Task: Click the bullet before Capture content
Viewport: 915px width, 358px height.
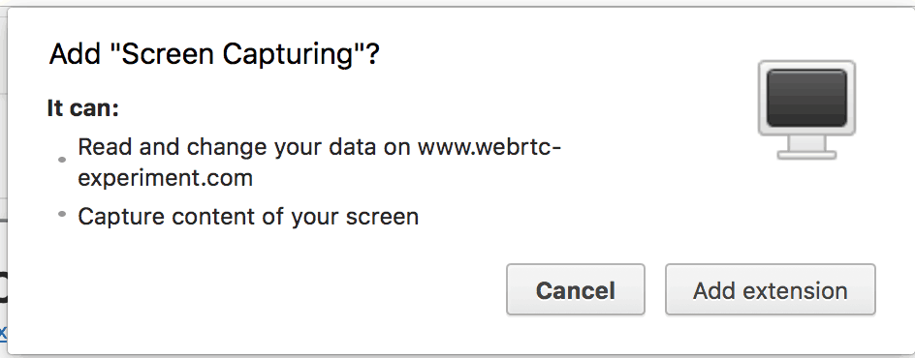Action: [x=62, y=214]
